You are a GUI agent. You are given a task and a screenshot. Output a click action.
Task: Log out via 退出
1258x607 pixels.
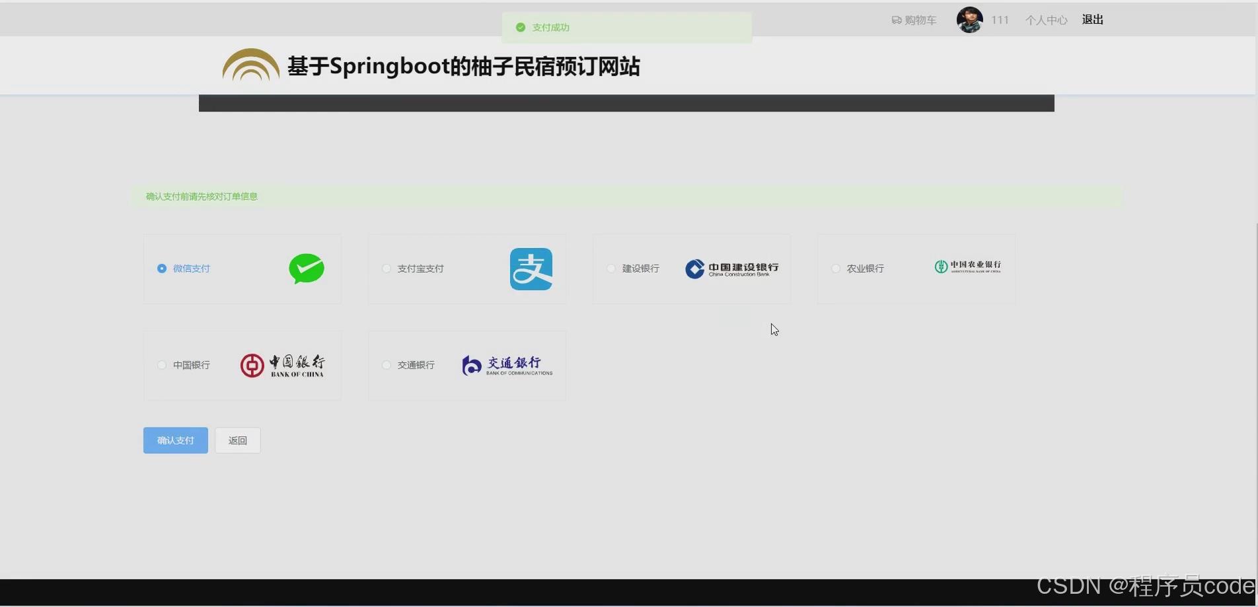click(1093, 20)
